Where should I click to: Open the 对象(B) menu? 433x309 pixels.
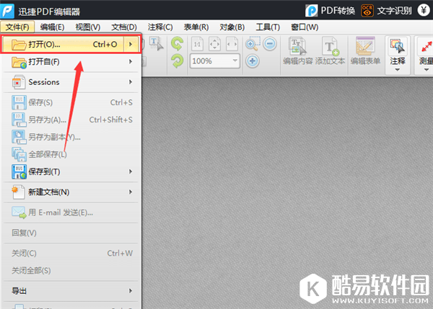point(232,27)
